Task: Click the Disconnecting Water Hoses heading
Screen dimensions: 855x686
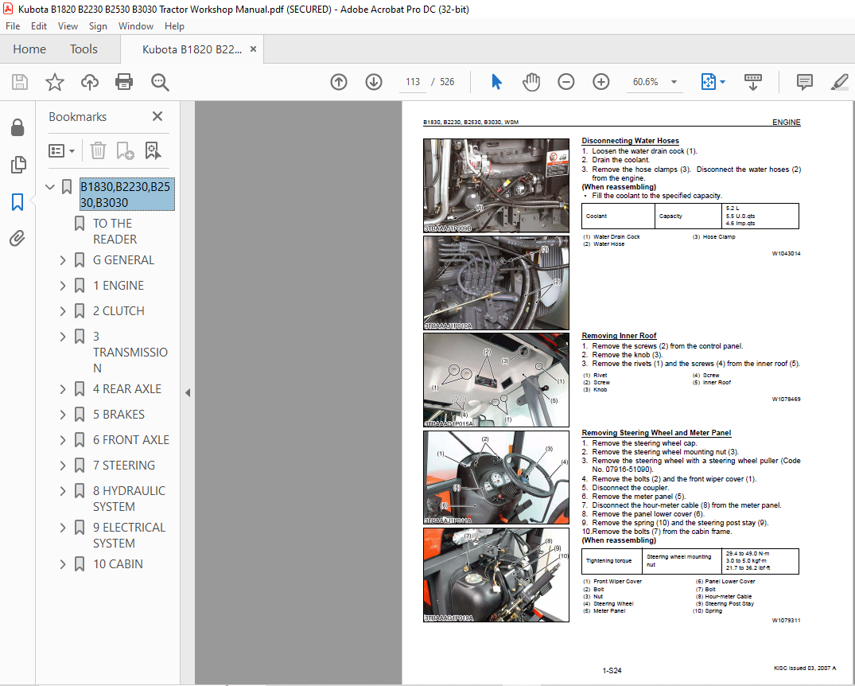Action: (x=630, y=141)
